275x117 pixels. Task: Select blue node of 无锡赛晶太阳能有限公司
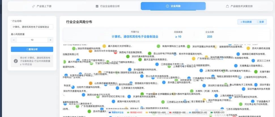(236, 66)
